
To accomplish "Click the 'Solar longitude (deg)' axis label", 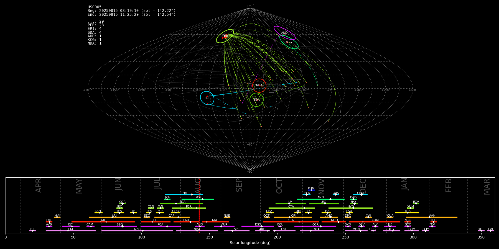I will point(250,243).
